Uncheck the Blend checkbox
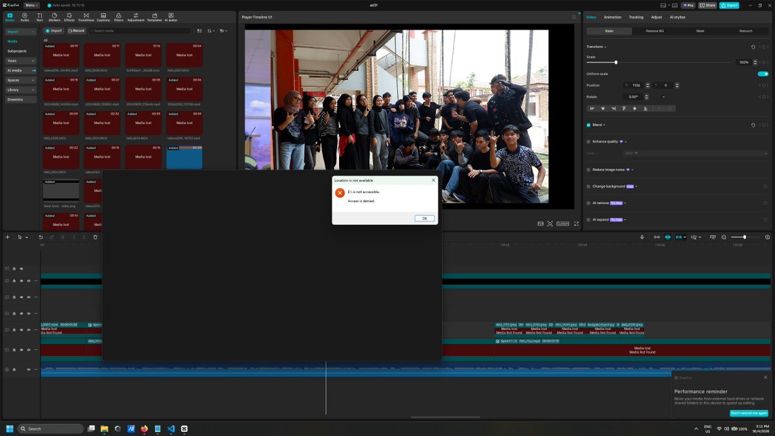The image size is (775, 436). 588,125
